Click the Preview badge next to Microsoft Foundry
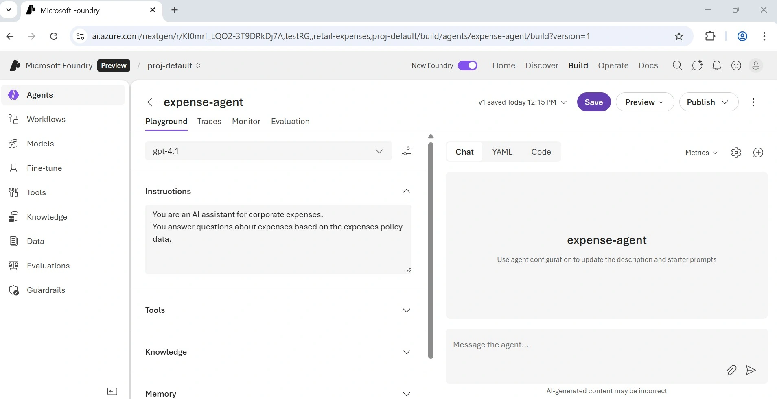 tap(114, 65)
